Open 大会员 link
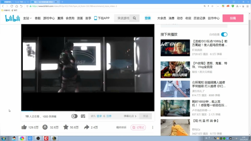This screenshot has height=141, width=251. [x=161, y=18]
